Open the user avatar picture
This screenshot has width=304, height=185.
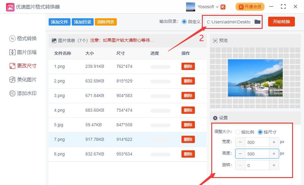point(190,7)
